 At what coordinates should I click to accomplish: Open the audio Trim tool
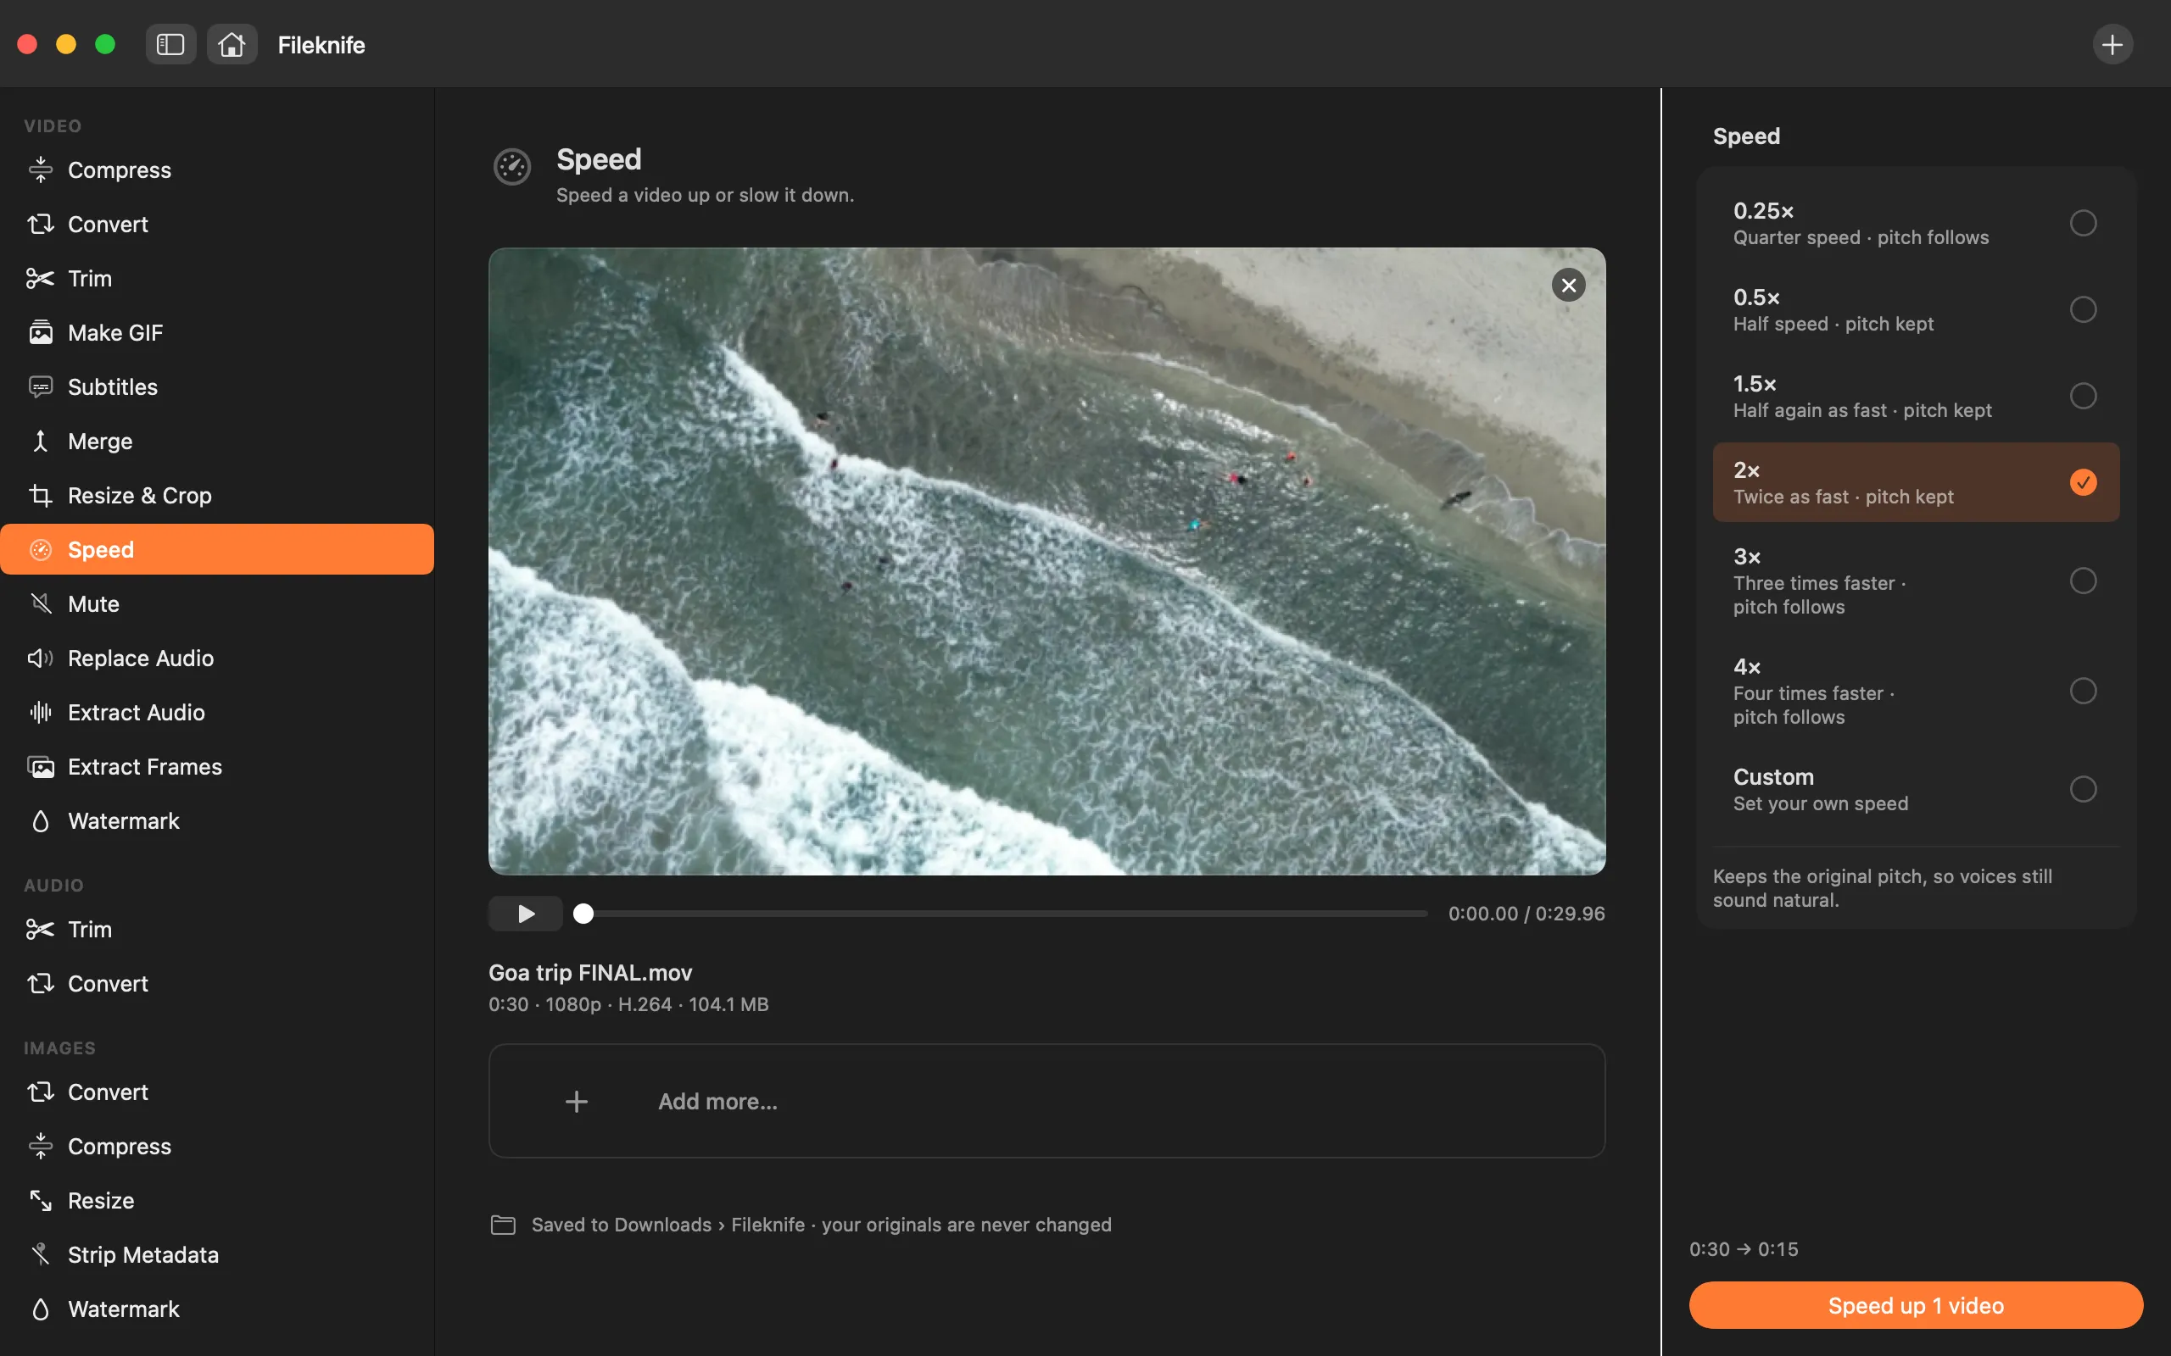(x=217, y=929)
